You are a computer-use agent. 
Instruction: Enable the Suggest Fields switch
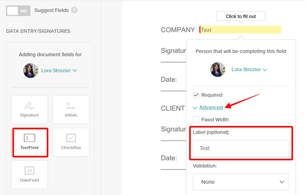pyautogui.click(x=18, y=10)
